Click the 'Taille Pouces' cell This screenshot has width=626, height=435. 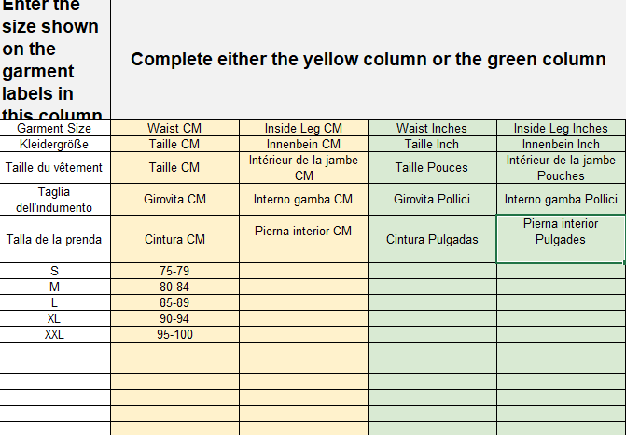point(432,168)
